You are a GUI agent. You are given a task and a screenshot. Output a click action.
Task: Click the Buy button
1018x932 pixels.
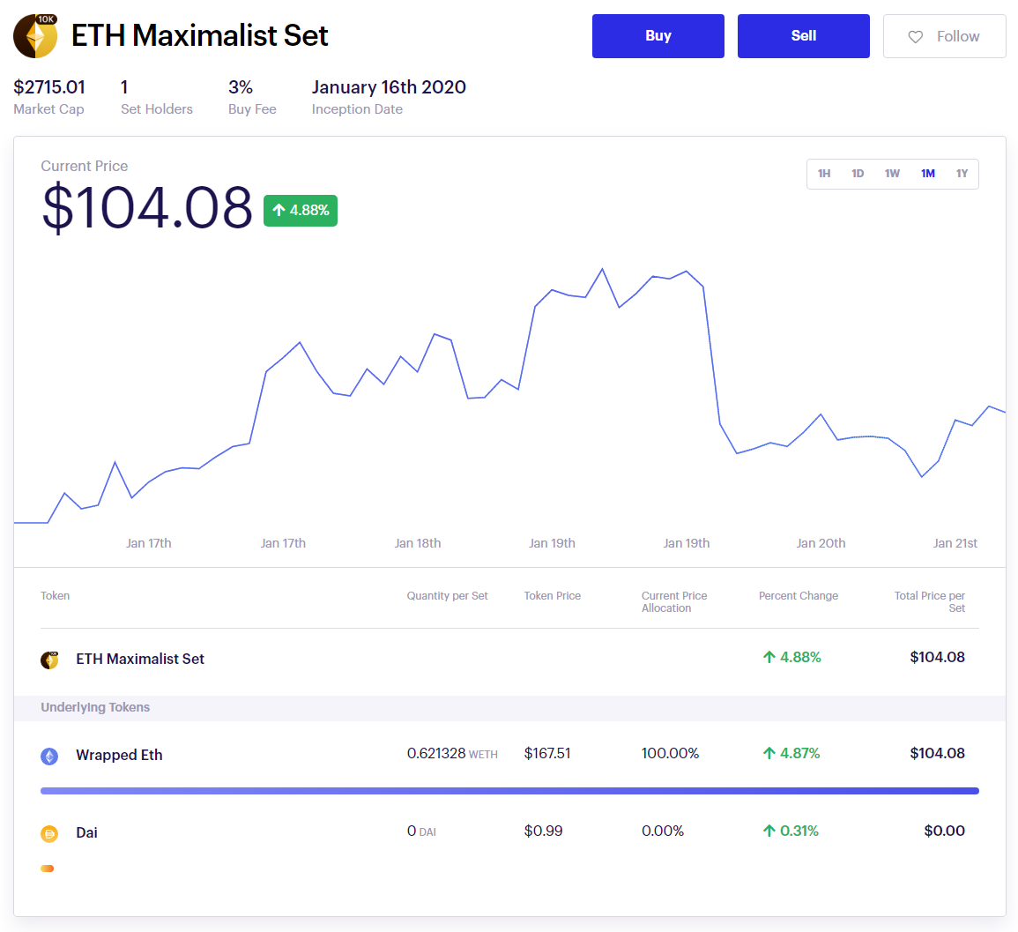[x=658, y=36]
